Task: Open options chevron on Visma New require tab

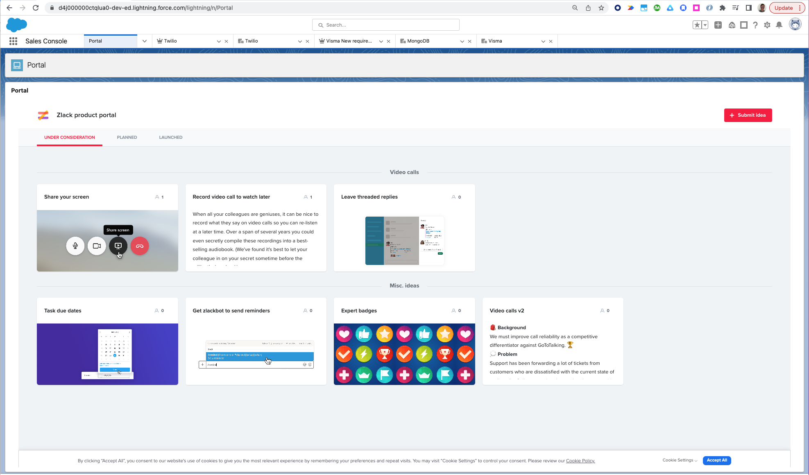Action: click(x=381, y=41)
